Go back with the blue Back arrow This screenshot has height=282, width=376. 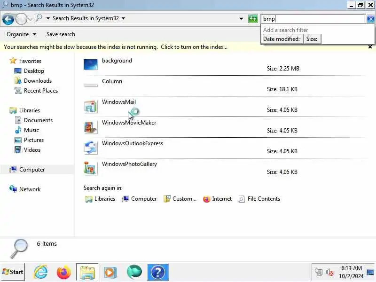pos(8,19)
